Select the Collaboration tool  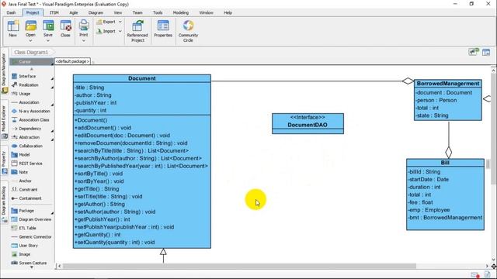tap(30, 146)
